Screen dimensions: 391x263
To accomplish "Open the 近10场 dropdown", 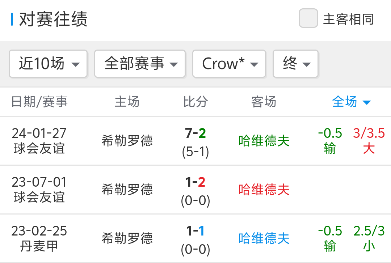I will (48, 64).
